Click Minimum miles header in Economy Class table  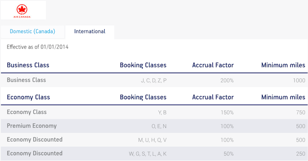tap(283, 97)
